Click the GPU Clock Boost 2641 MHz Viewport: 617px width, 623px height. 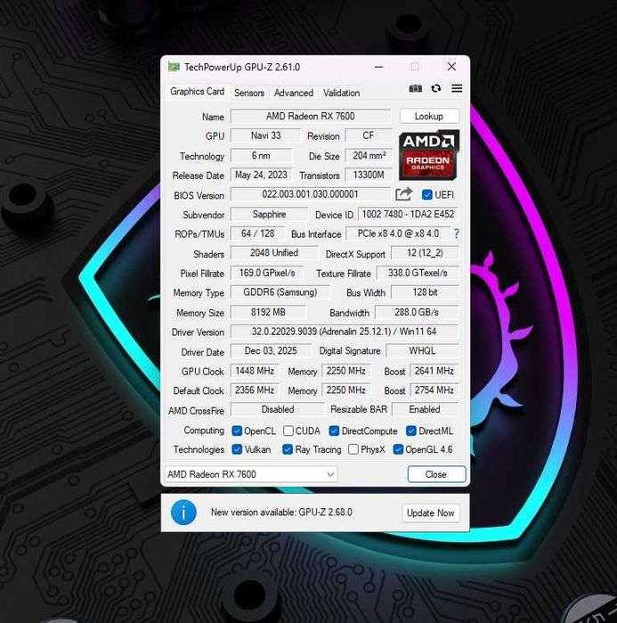pyautogui.click(x=434, y=371)
